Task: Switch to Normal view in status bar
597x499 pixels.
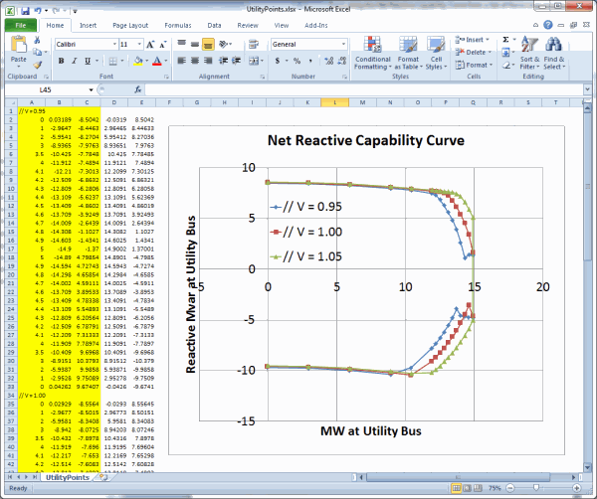Action: coord(456,488)
